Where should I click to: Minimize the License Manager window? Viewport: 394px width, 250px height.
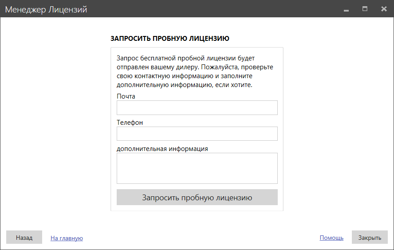(x=346, y=9)
